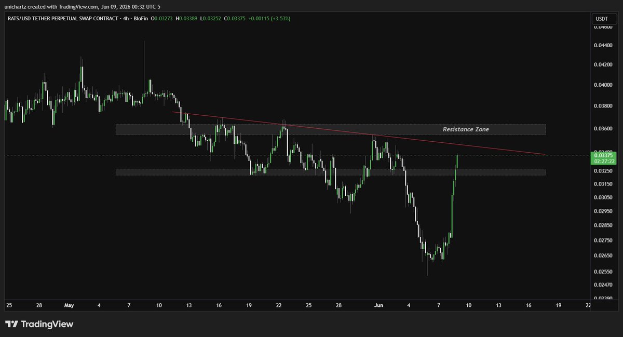
Task: Click the 0.03150 price axis label
Action: tap(604, 184)
